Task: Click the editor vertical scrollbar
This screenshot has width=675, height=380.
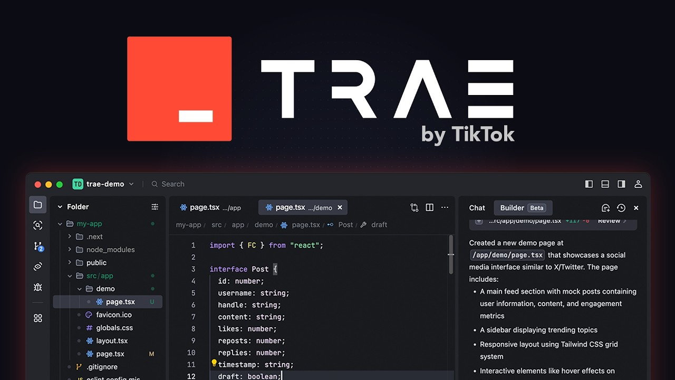Action: point(451,254)
